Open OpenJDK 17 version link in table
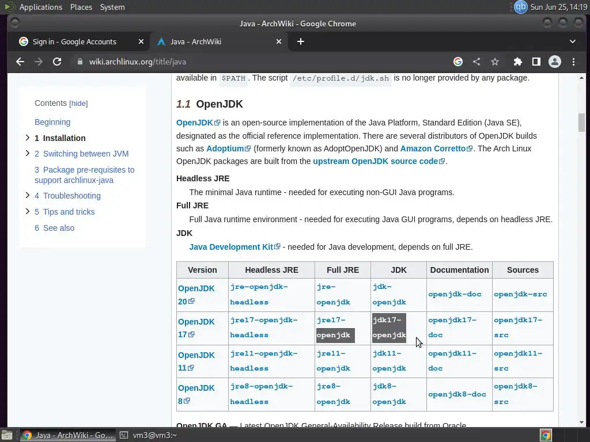 tap(196, 328)
